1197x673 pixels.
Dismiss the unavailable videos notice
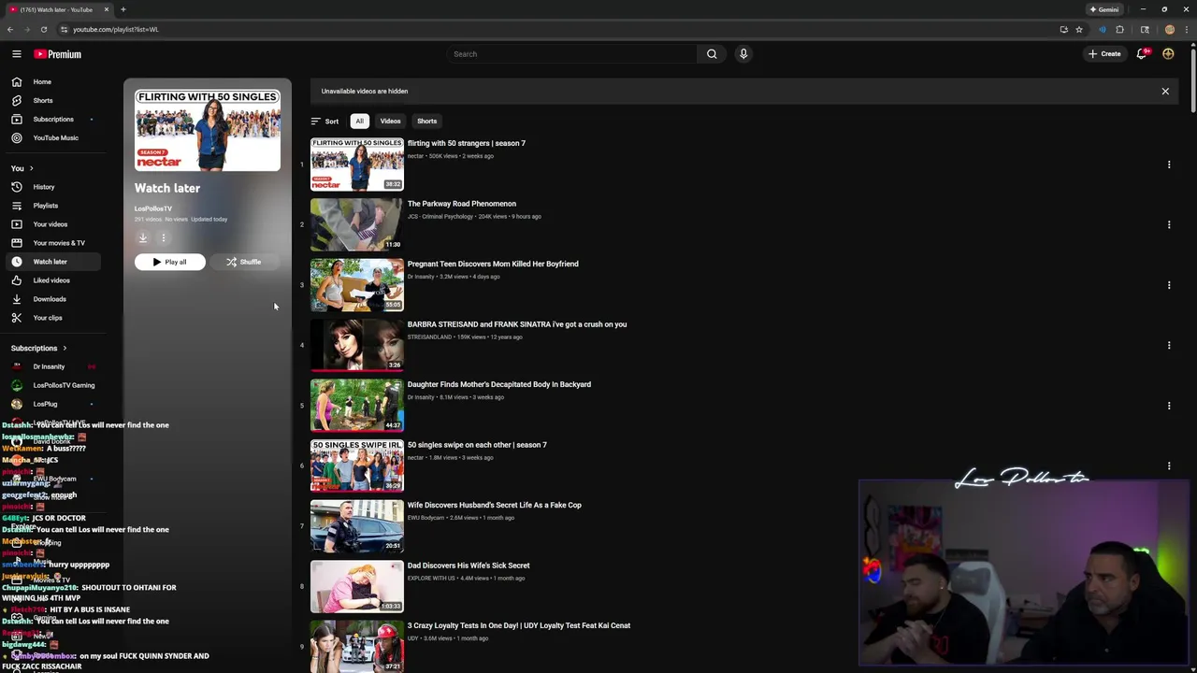pos(1165,92)
